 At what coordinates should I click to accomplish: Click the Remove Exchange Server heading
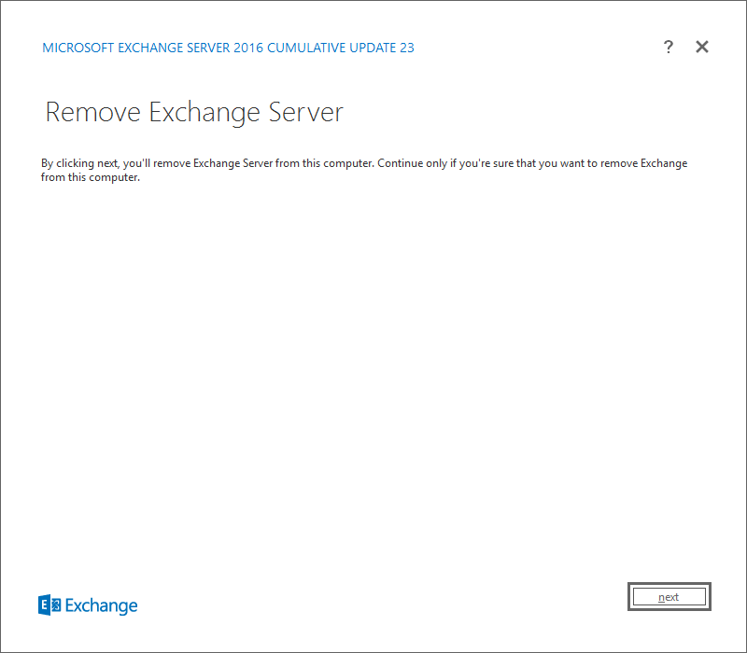[x=193, y=112]
